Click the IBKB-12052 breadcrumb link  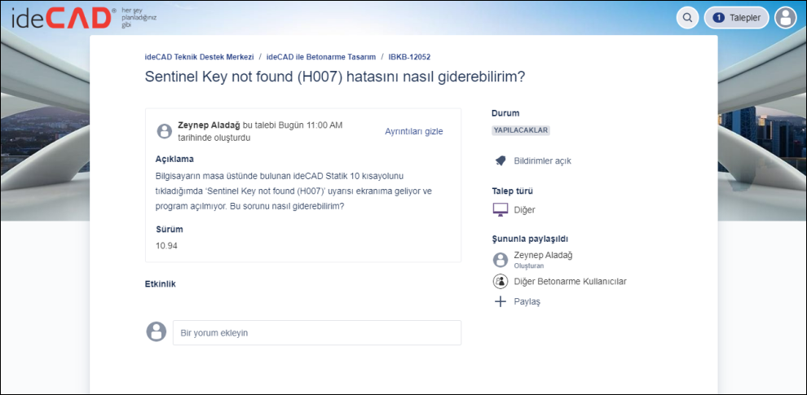click(x=409, y=57)
